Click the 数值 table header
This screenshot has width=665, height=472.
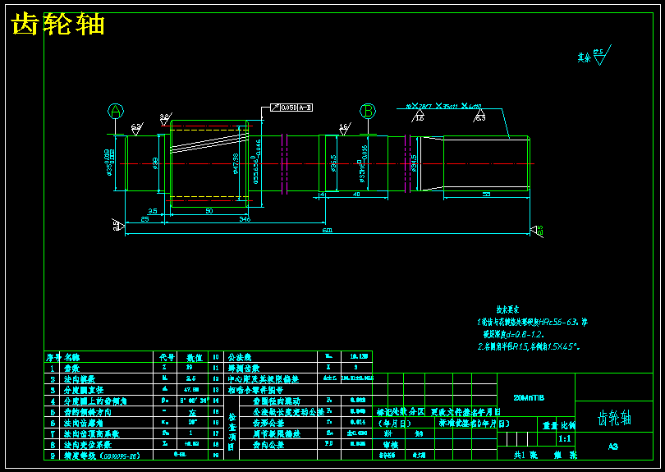pyautogui.click(x=195, y=358)
